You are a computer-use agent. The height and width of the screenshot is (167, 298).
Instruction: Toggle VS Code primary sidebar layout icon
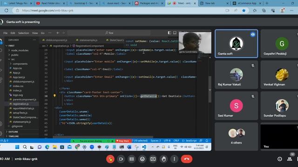pos(169,33)
